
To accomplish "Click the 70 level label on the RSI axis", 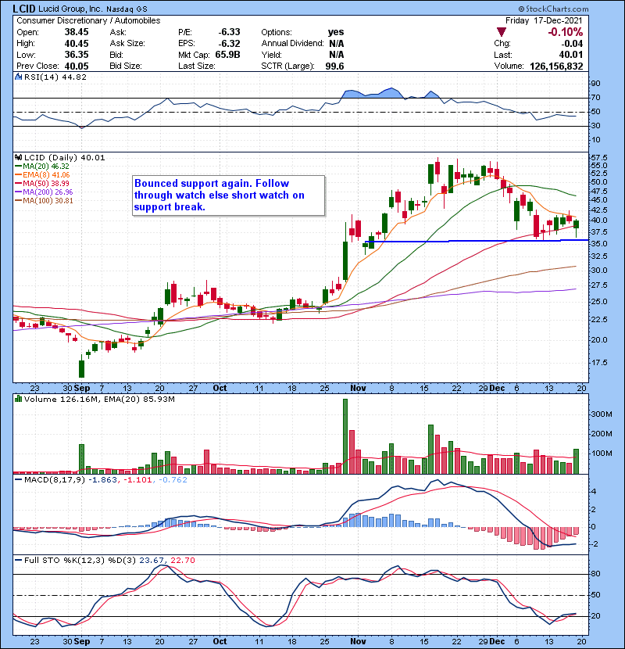I will coord(595,98).
